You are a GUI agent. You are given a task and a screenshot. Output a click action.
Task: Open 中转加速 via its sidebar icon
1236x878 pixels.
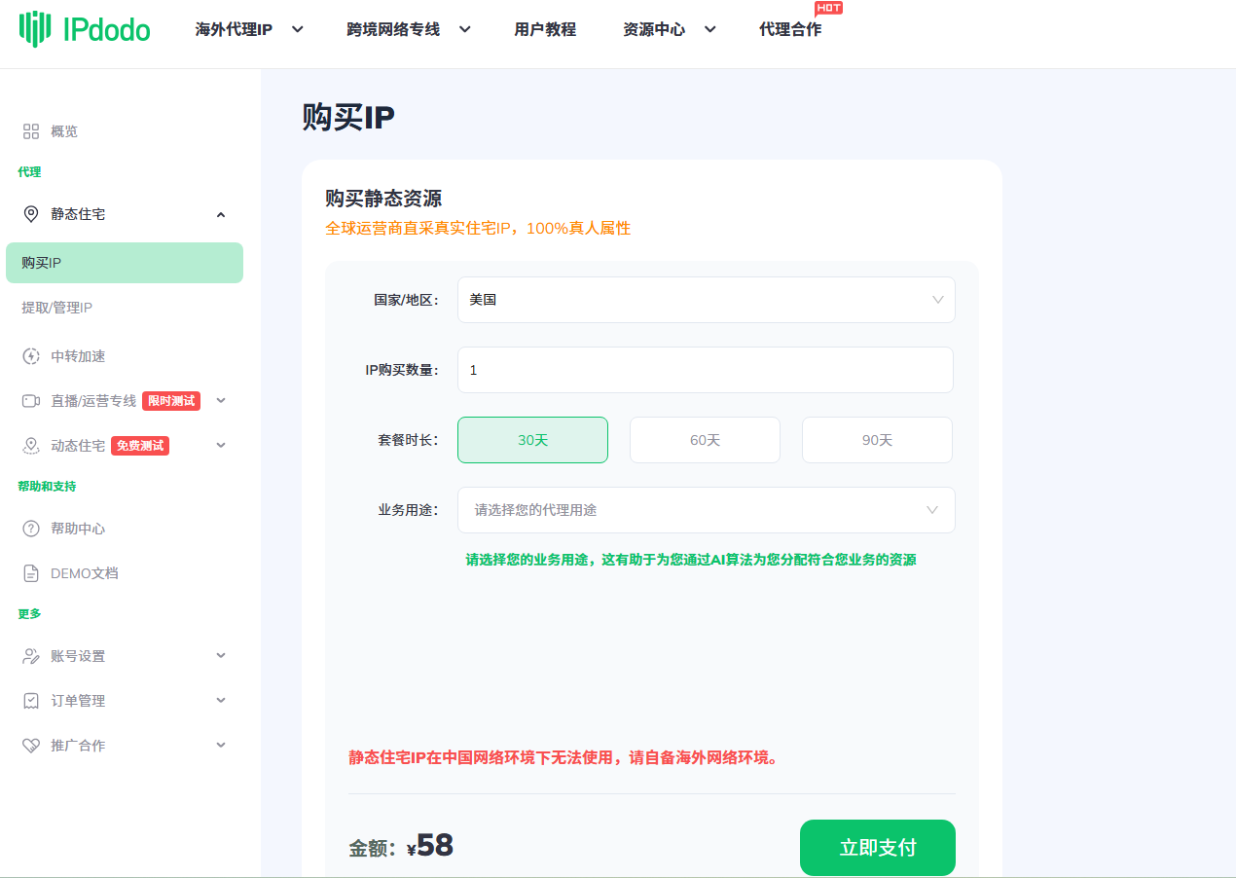coord(30,355)
